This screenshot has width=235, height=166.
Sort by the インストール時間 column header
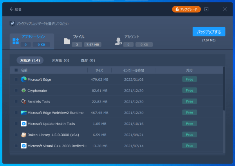(134, 70)
